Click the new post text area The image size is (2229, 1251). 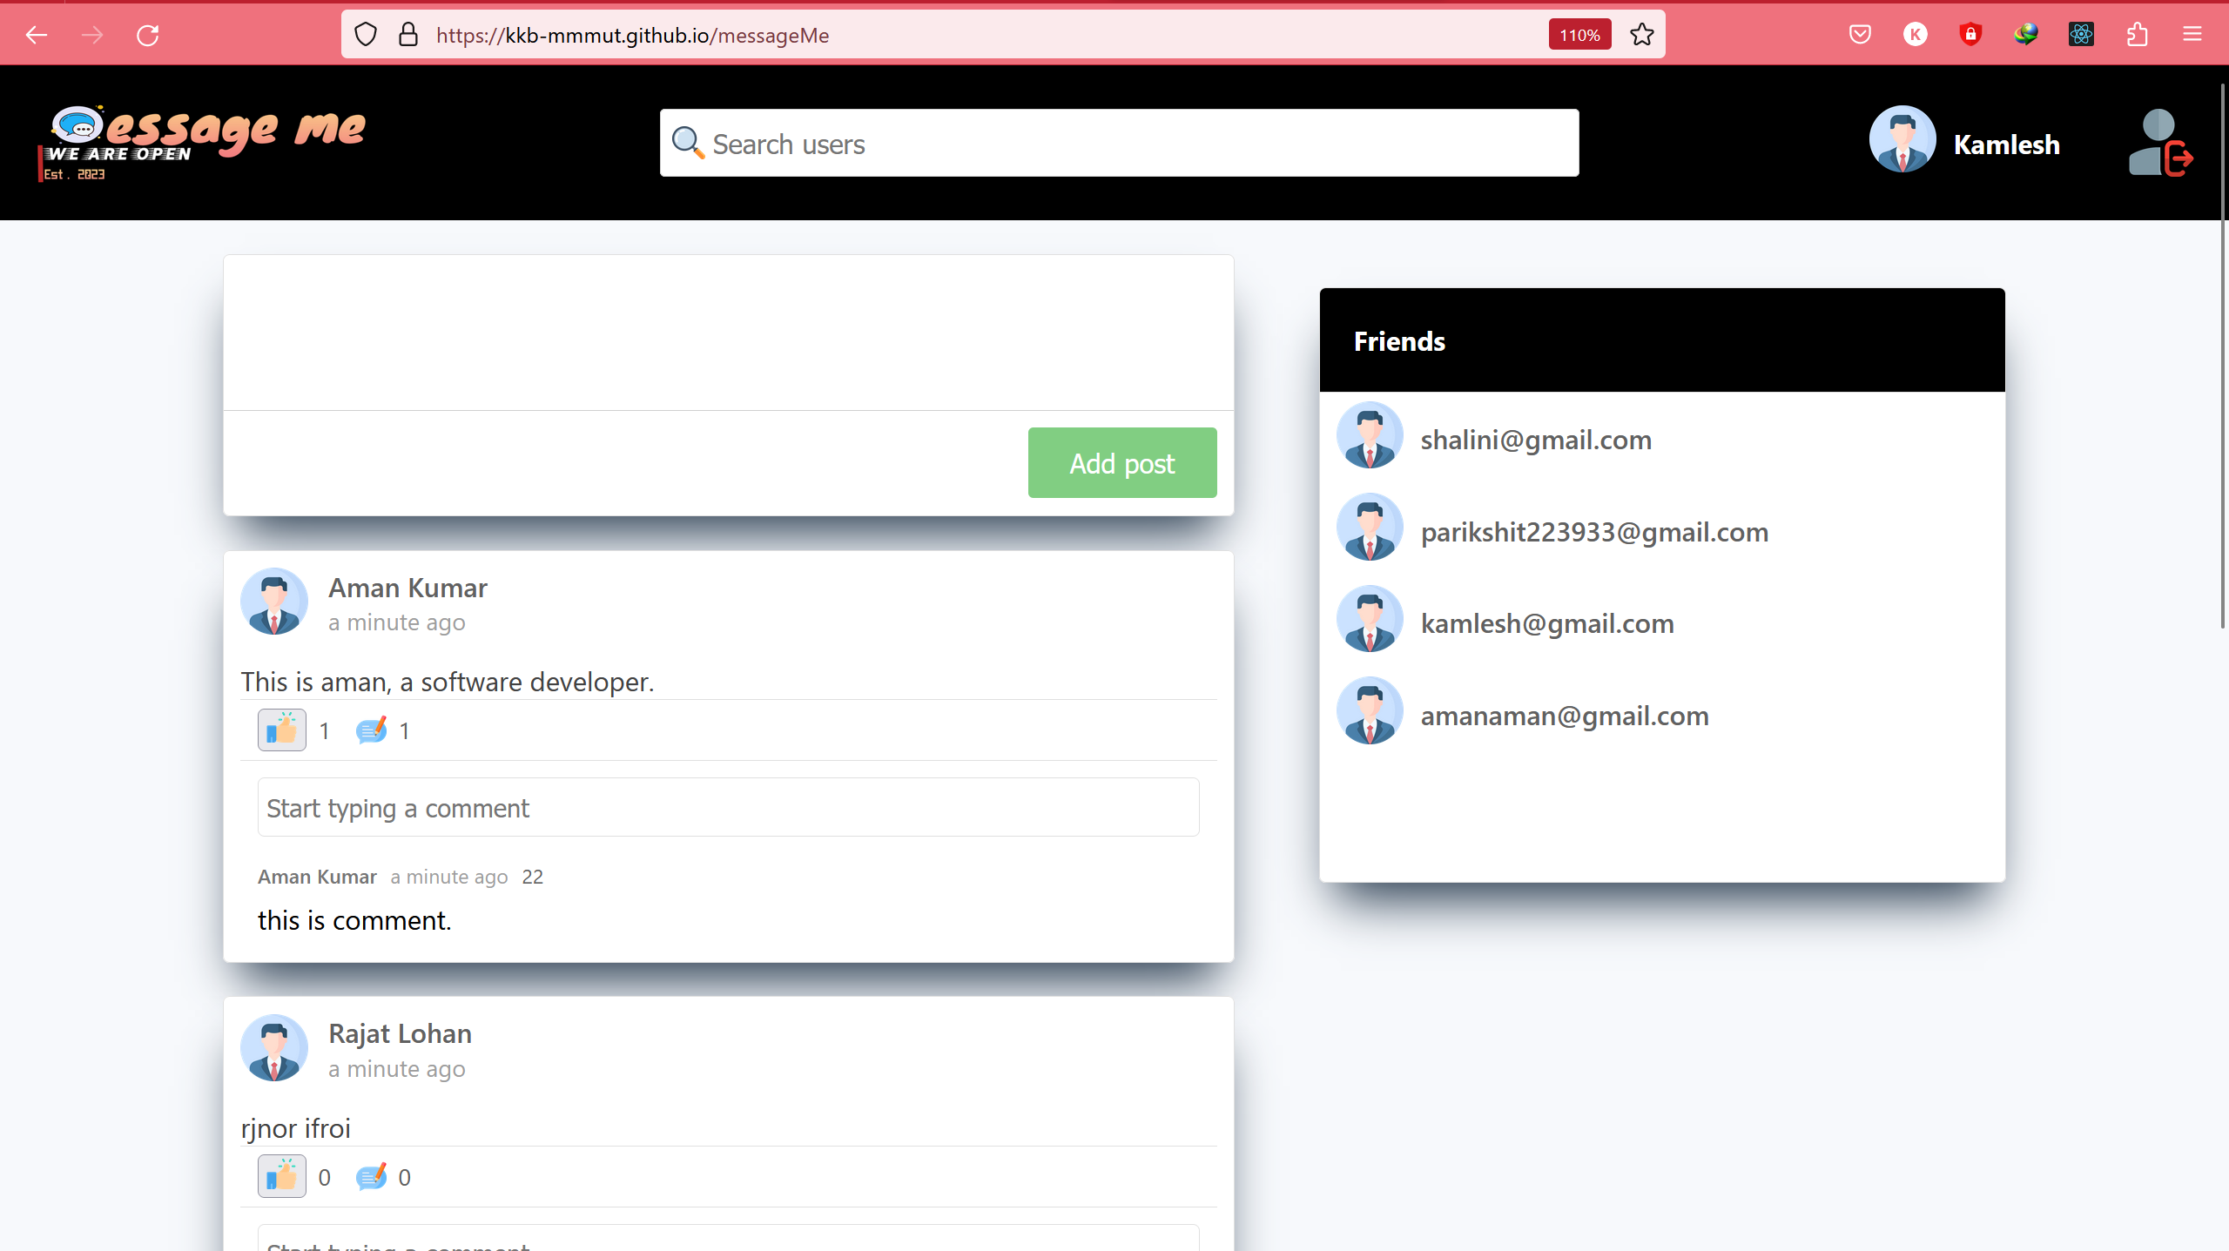728,333
